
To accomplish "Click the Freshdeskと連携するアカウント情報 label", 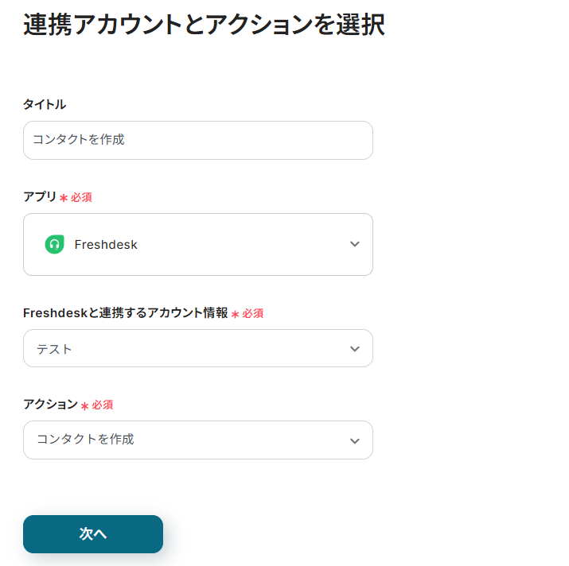I will coord(126,313).
